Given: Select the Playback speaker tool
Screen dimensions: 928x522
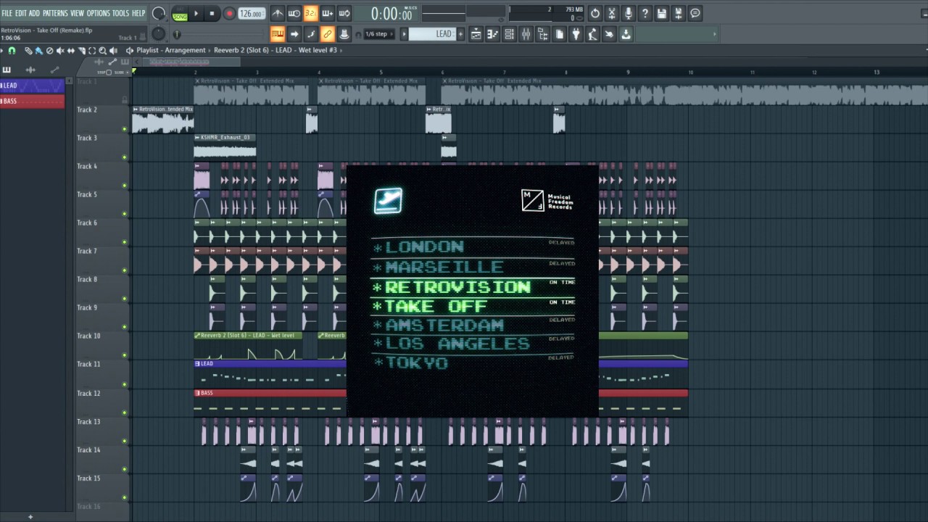Looking at the screenshot, I should [x=113, y=51].
